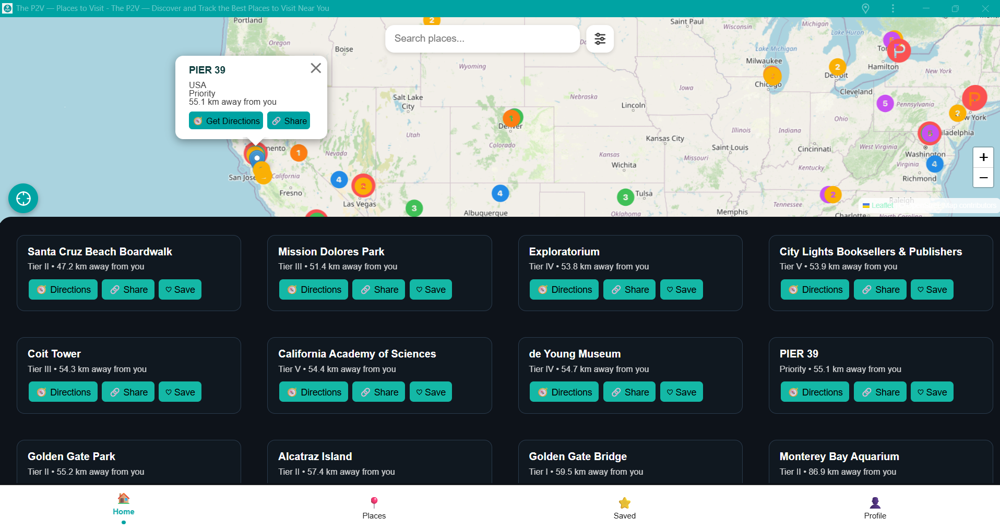The height and width of the screenshot is (531, 1000).
Task: Open Places using the pin icon in bottom navigation
Action: coord(374,501)
